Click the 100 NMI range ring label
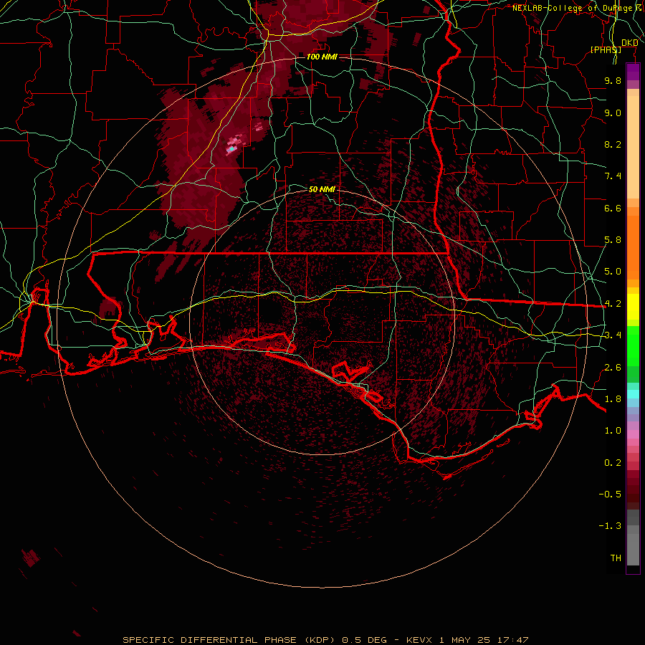The width and height of the screenshot is (645, 645). [322, 57]
